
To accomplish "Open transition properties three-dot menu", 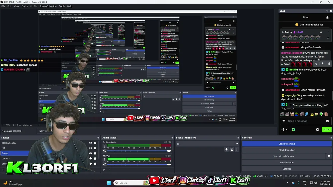I will click(x=237, y=149).
